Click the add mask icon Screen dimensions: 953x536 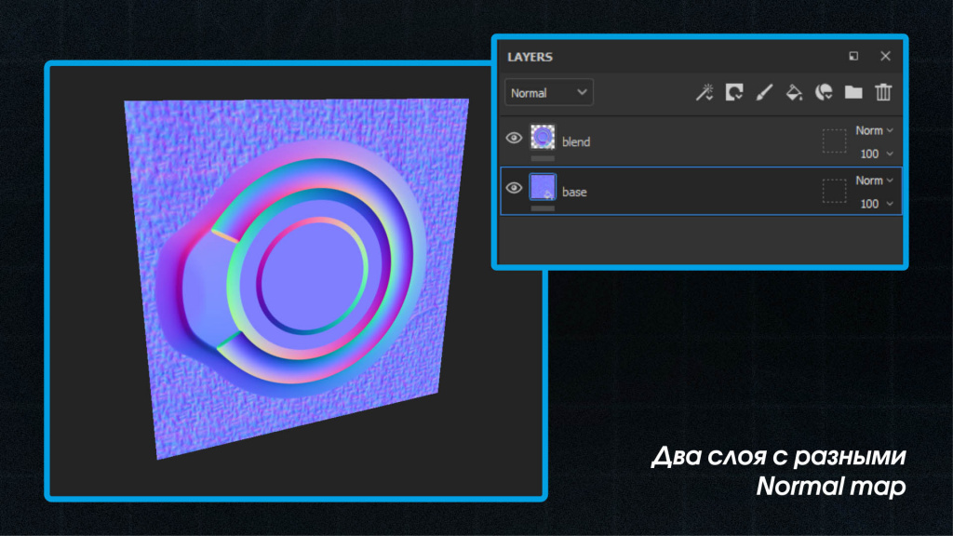coord(734,92)
